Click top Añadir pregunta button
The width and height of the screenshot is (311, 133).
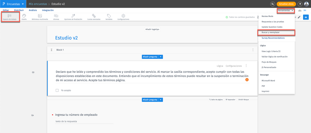pyautogui.click(x=150, y=57)
